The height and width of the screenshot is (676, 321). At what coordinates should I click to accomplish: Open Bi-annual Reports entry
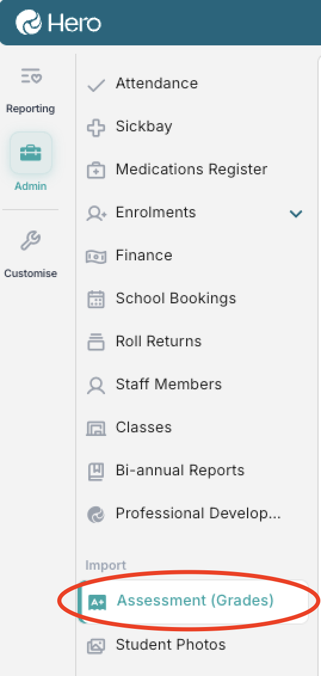pos(194,471)
